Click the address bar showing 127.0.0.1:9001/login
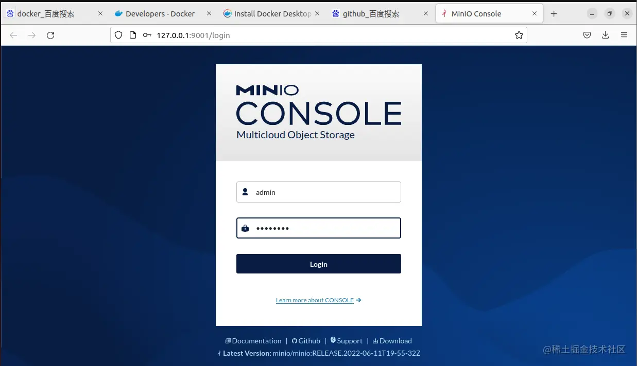 click(x=319, y=35)
